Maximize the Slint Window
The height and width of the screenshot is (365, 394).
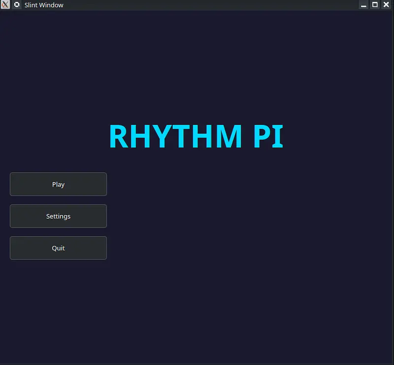pyautogui.click(x=375, y=5)
